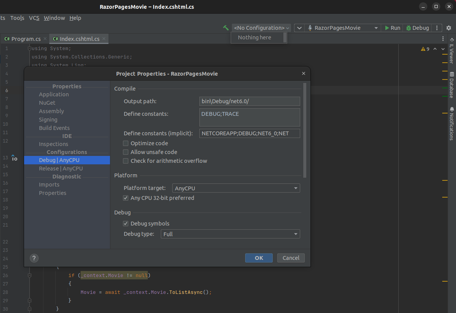This screenshot has width=456, height=313.
Task: Open the IDE settings gear icon
Action: pos(448,28)
